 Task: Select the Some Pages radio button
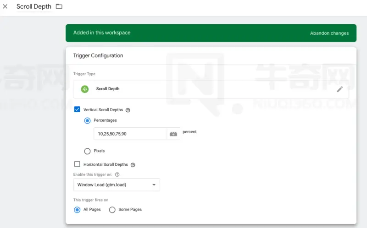[112, 210]
